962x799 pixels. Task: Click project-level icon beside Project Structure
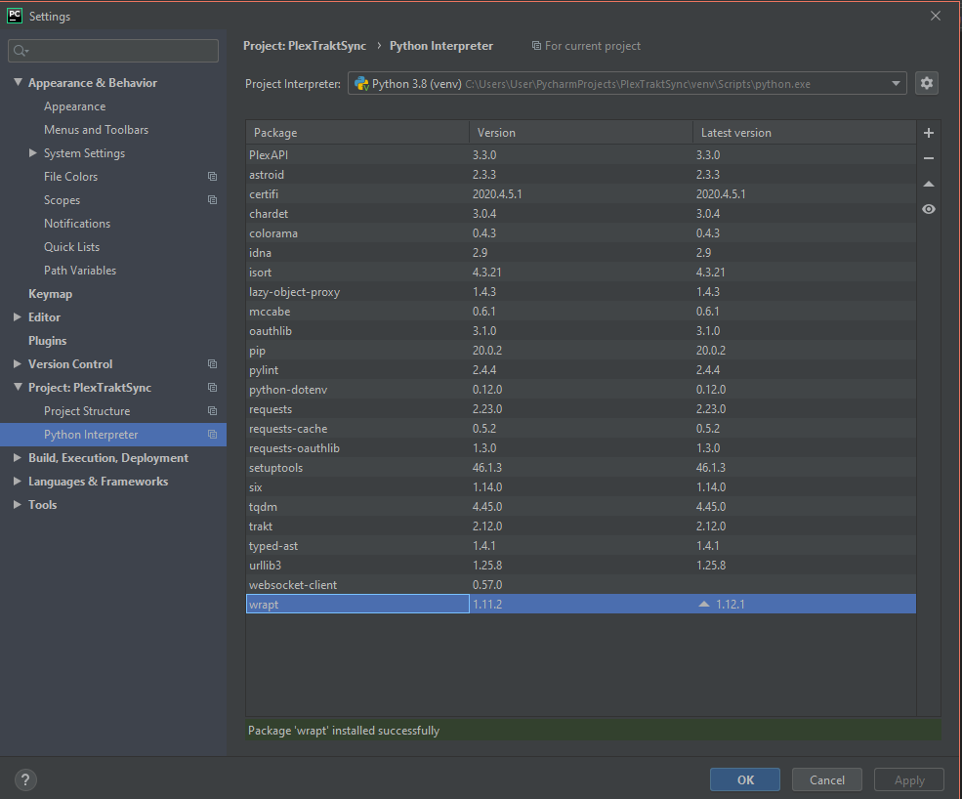[x=212, y=410]
